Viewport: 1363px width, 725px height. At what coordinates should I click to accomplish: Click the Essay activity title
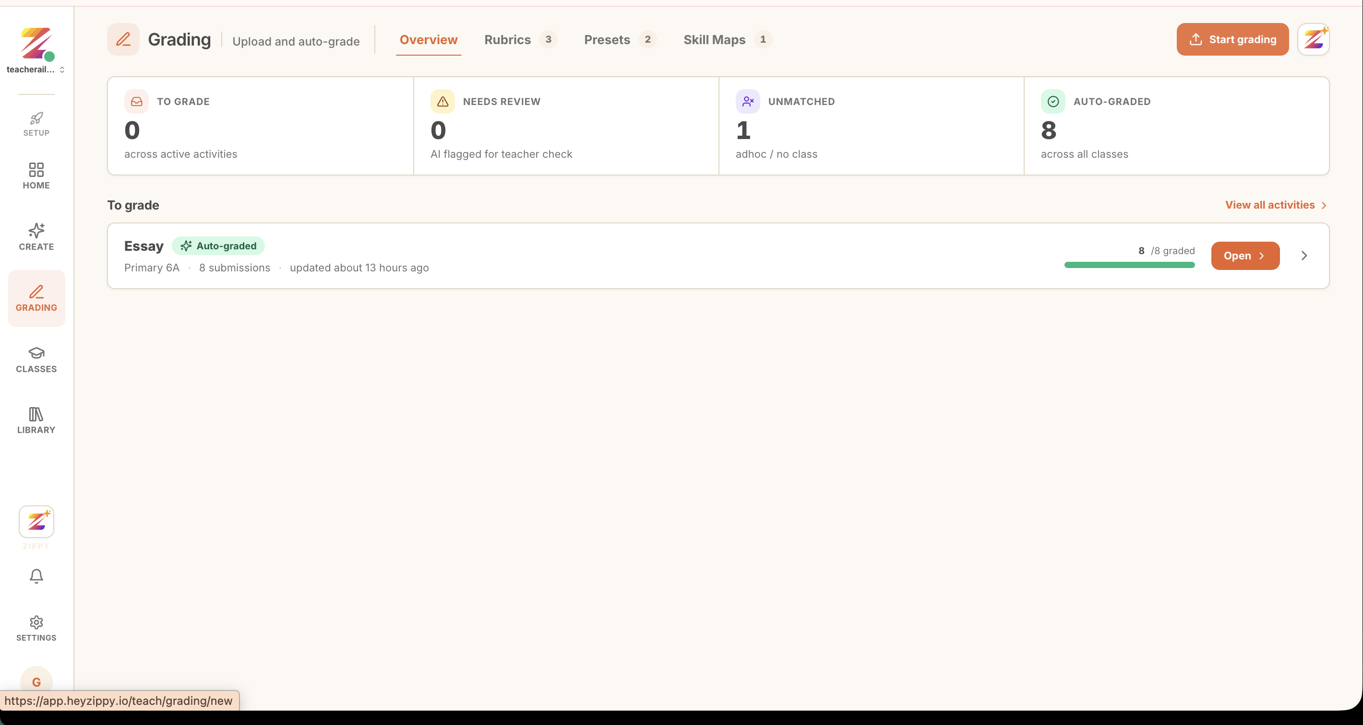pyautogui.click(x=144, y=246)
